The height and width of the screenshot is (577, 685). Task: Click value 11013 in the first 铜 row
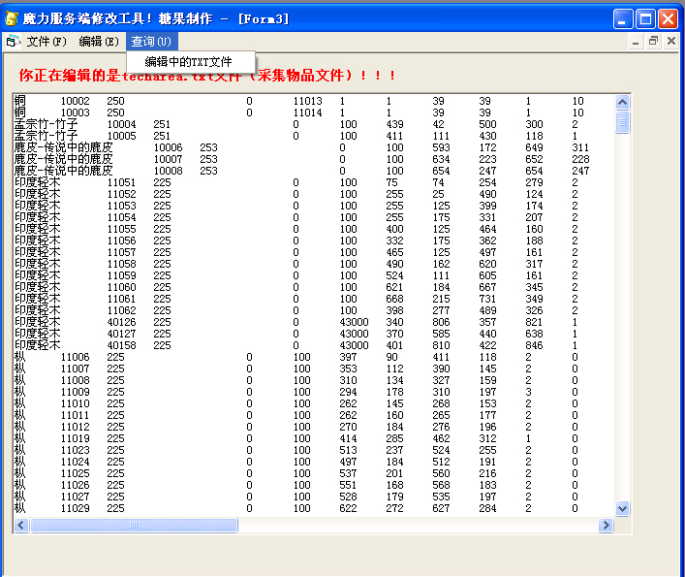point(307,101)
